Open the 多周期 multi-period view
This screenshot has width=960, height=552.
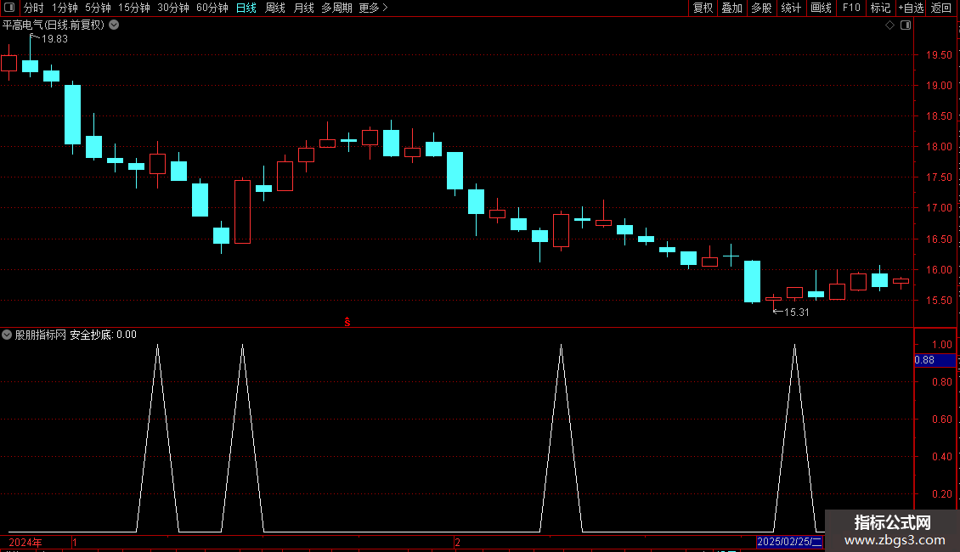point(336,8)
